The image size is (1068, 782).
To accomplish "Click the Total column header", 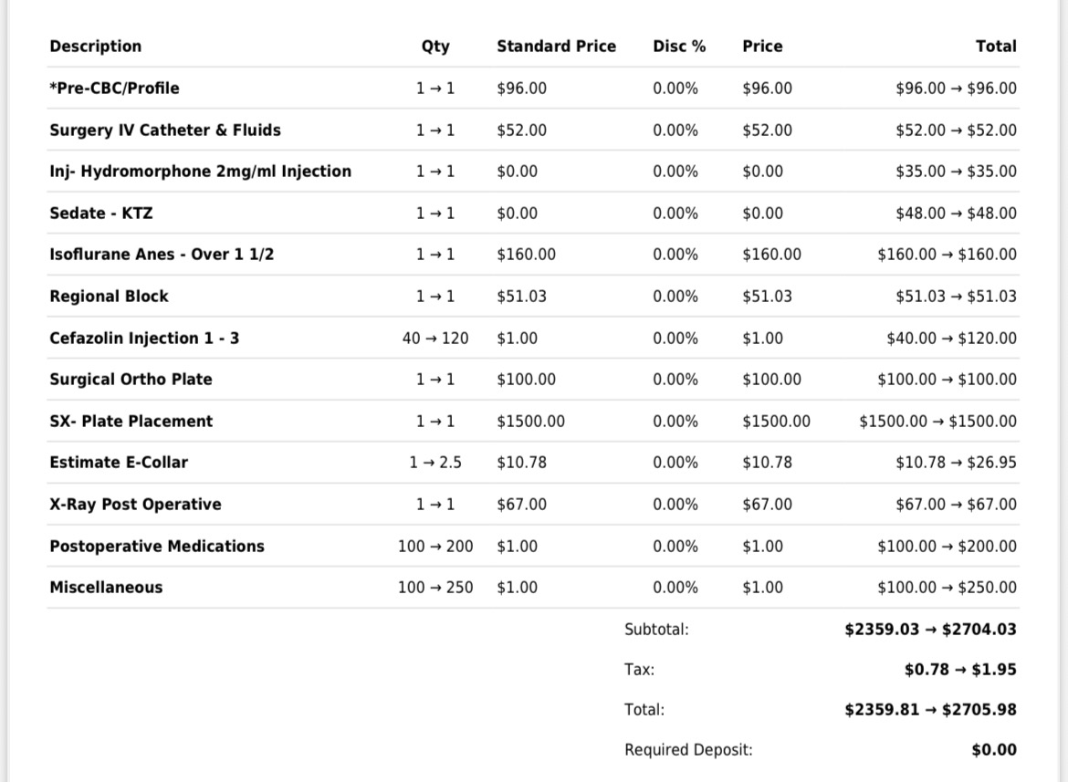I will (996, 47).
